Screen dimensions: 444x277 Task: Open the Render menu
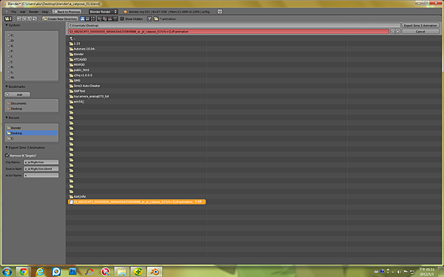[x=33, y=12]
